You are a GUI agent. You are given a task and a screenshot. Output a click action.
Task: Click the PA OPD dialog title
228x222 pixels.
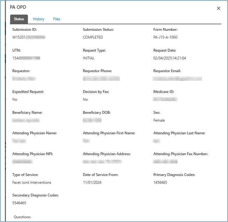(x=18, y=7)
